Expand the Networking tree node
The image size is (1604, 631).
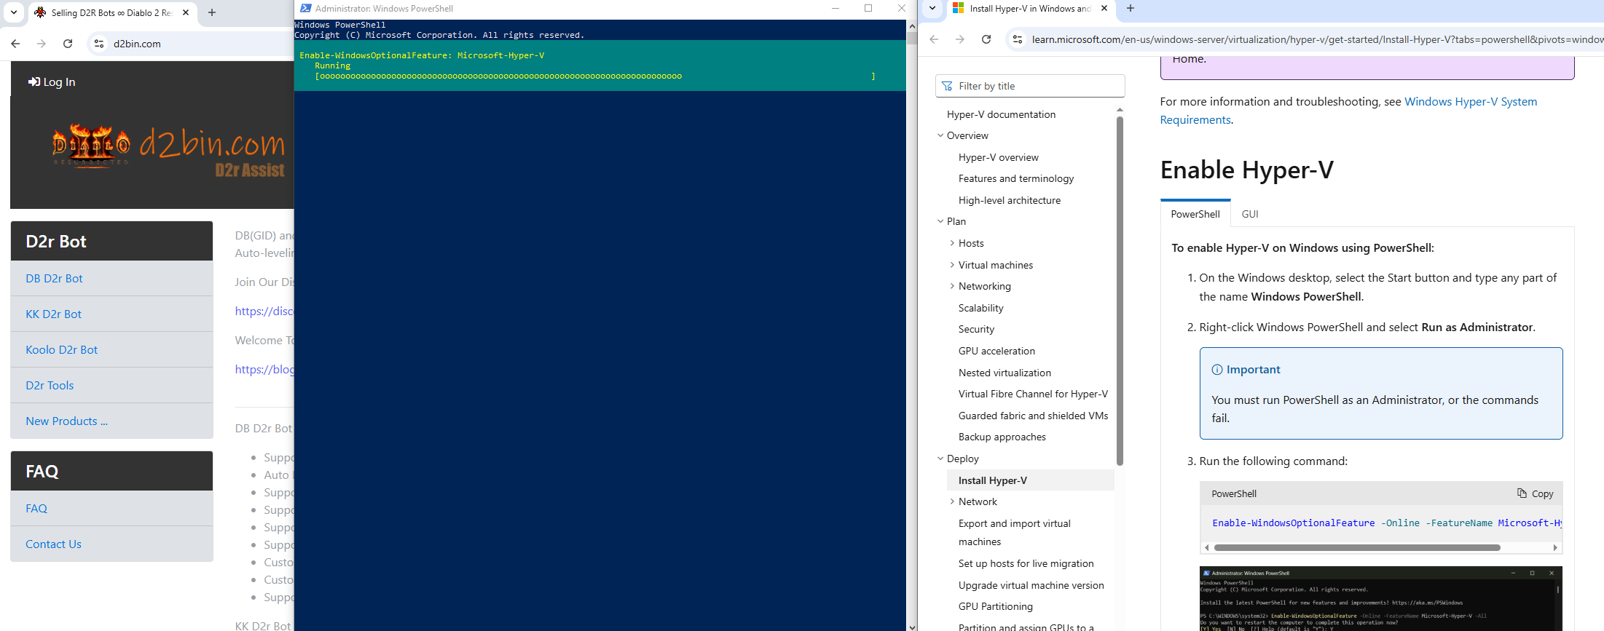click(x=952, y=286)
